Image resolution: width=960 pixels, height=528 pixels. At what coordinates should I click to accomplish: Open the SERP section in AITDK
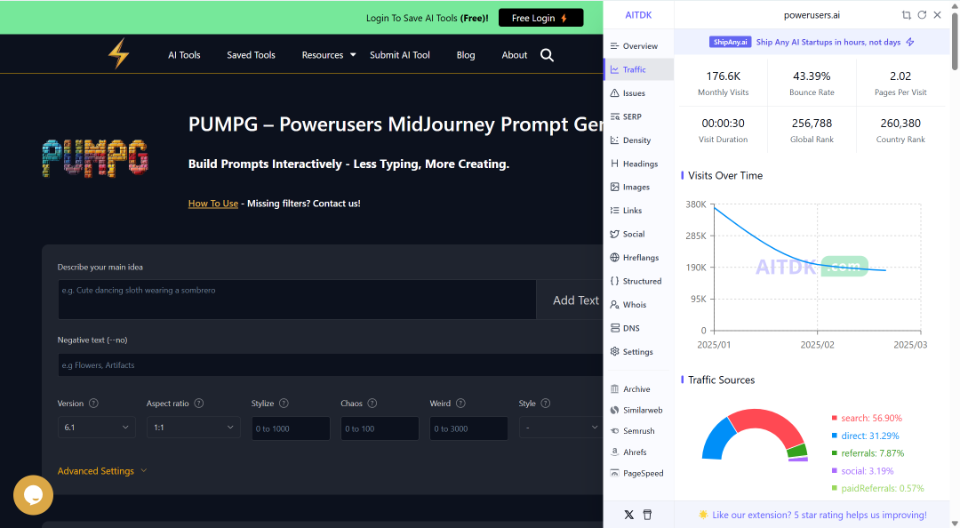click(x=638, y=116)
